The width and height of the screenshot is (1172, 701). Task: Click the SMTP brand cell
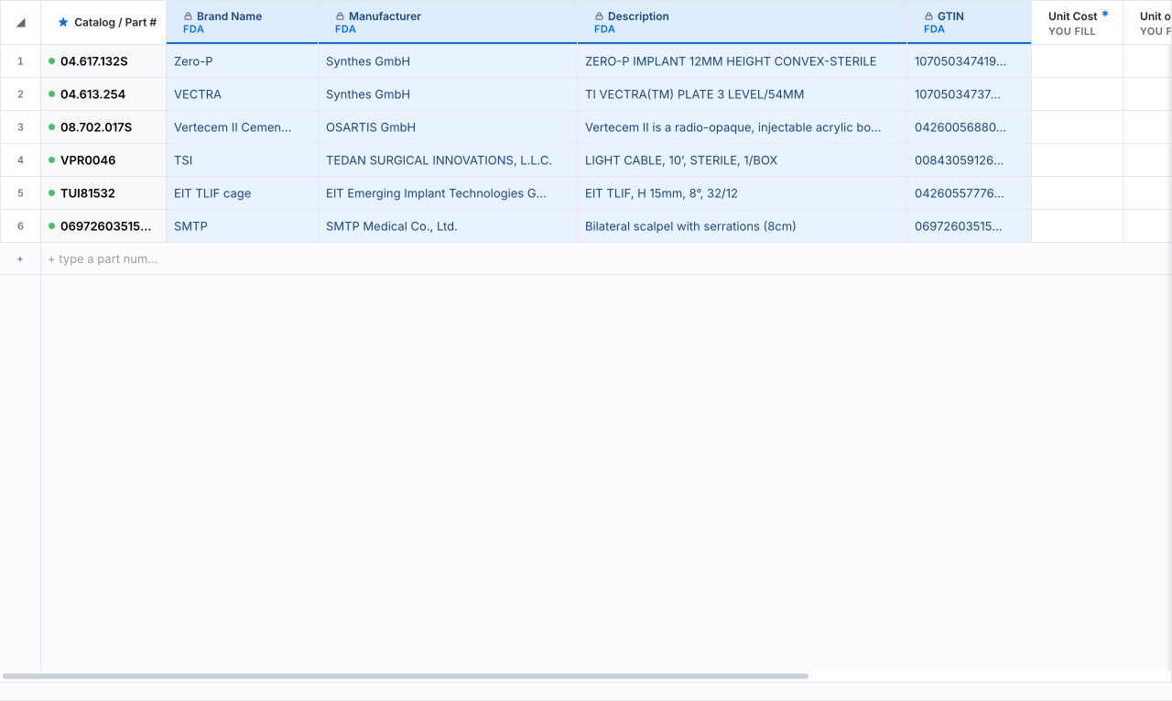click(242, 226)
